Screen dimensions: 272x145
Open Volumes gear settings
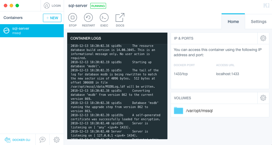263,98
